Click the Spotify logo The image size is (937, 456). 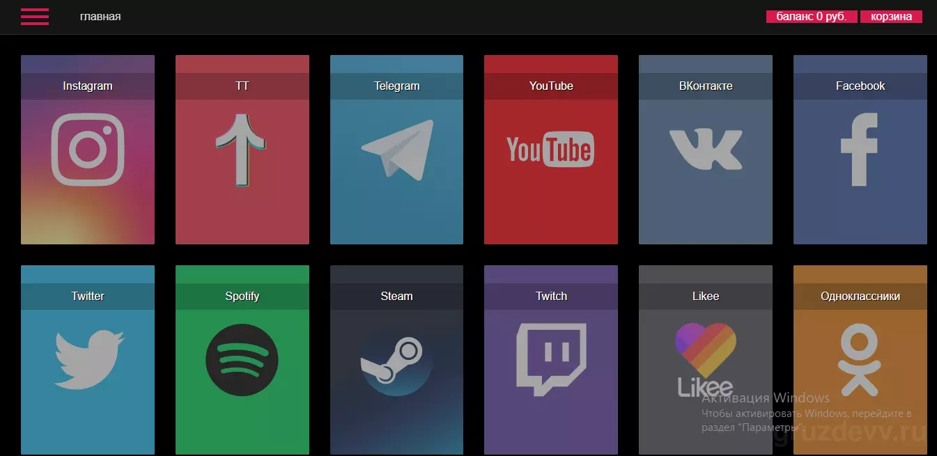[242, 360]
